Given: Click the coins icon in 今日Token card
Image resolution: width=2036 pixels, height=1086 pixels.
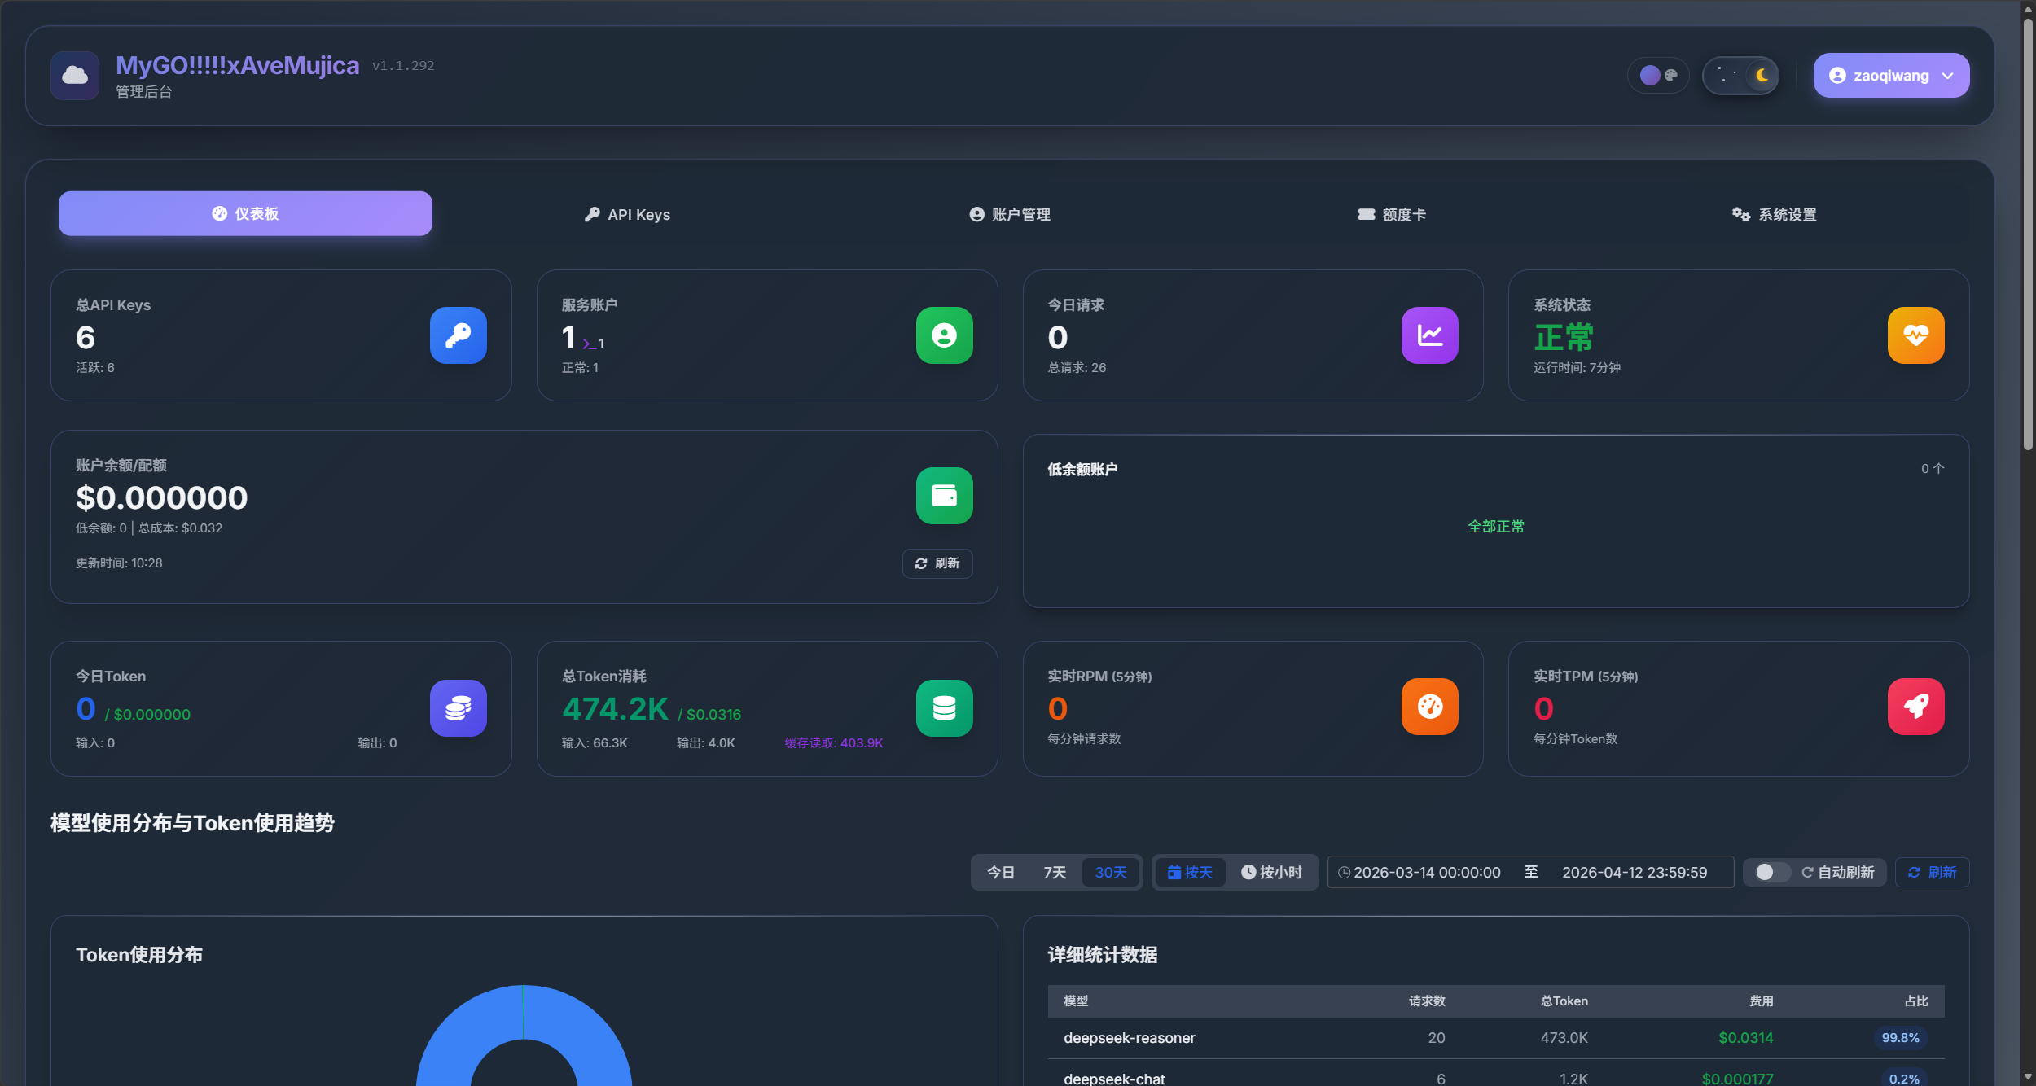Looking at the screenshot, I should [x=458, y=707].
